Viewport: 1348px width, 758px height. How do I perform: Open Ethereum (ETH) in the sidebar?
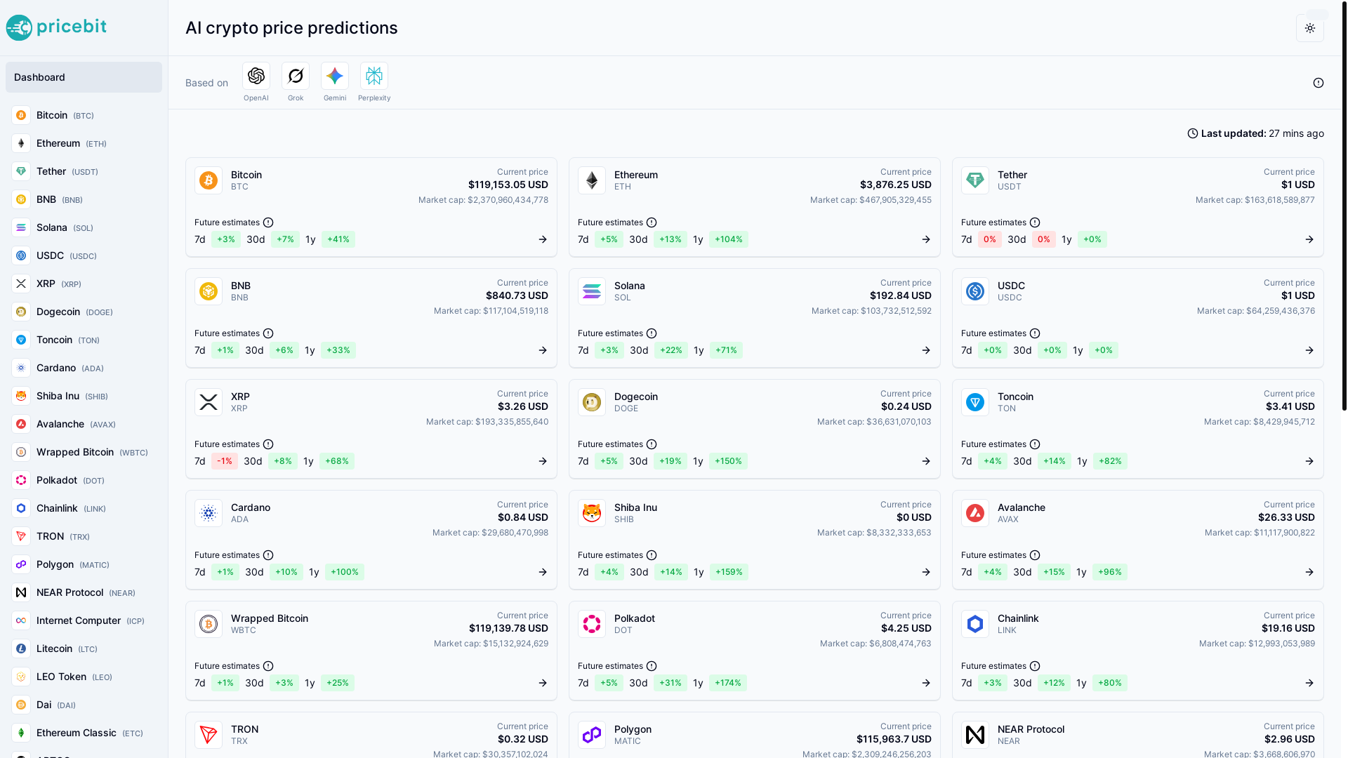point(84,143)
